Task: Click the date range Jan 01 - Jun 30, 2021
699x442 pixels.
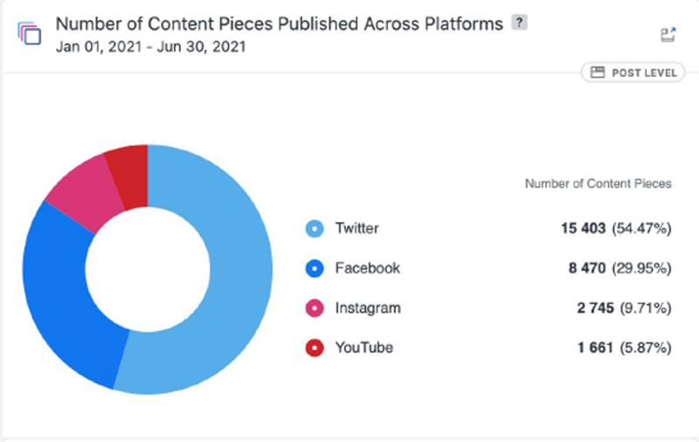Action: (150, 46)
